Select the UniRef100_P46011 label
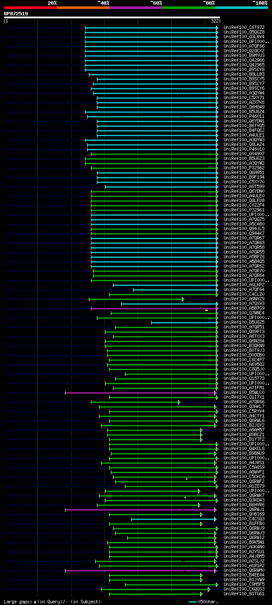272x605 pixels. click(244, 116)
